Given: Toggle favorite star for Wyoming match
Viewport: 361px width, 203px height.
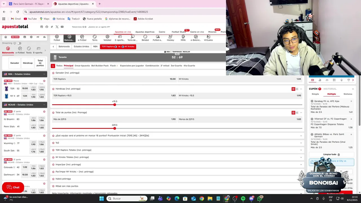Looking at the screenshot, I should point(44,136).
